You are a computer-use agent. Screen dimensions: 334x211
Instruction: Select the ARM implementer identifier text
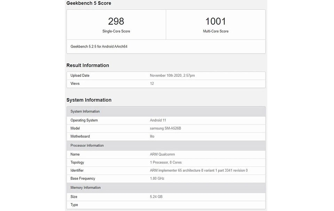[199, 170]
